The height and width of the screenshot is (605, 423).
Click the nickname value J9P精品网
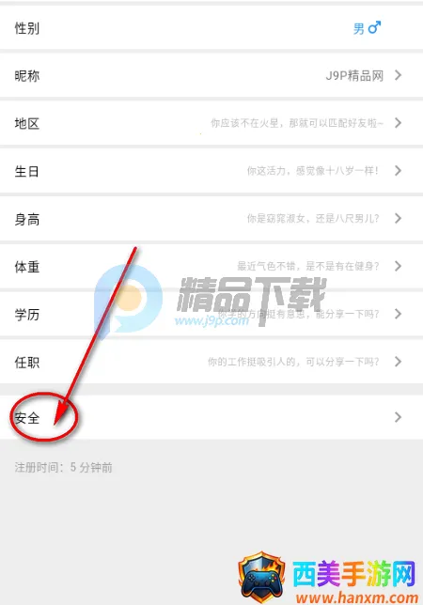pyautogui.click(x=354, y=75)
